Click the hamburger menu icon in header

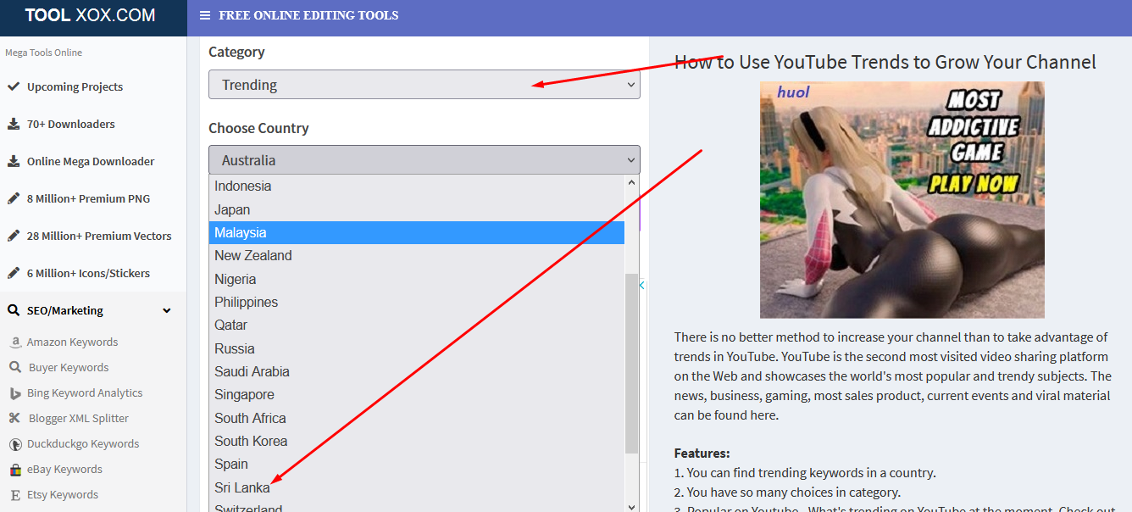204,15
